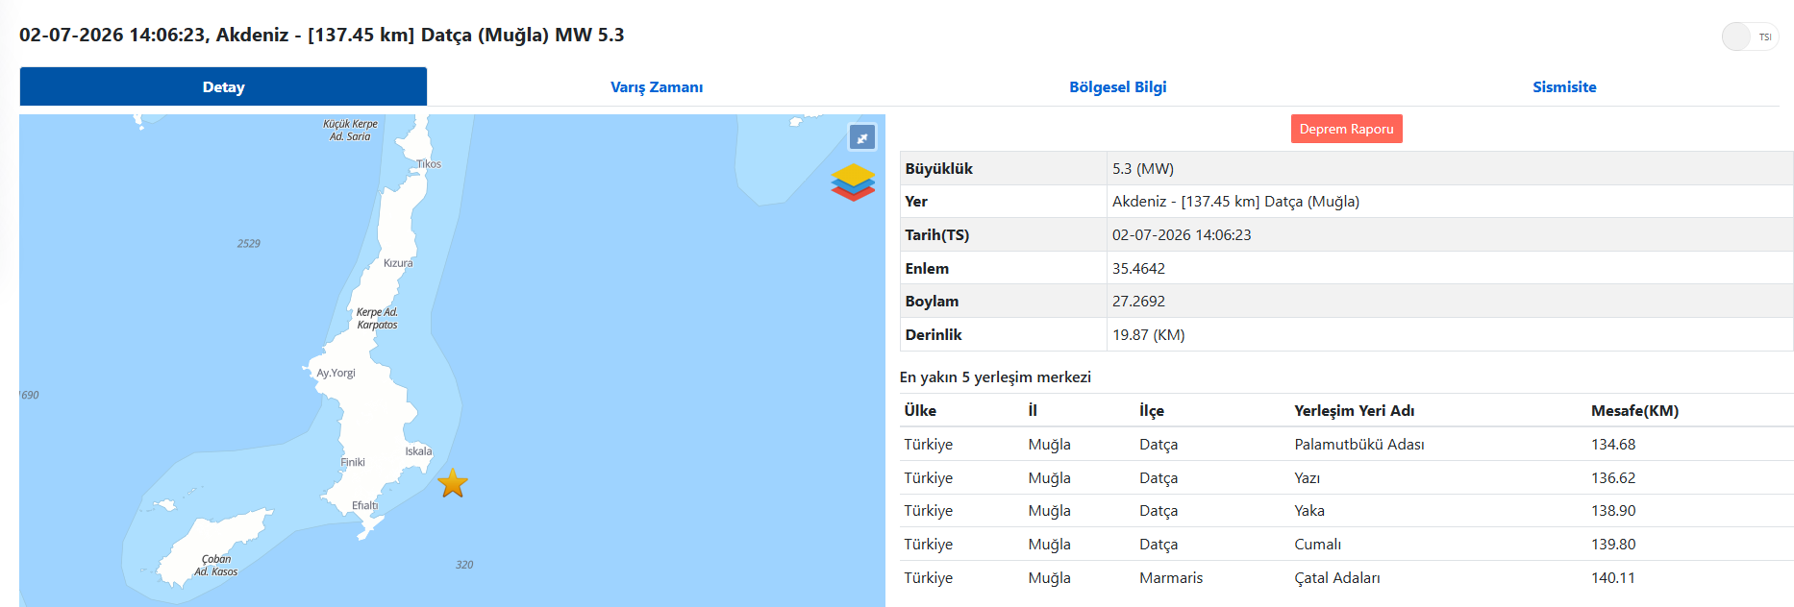
Task: Click the Küçük Kerpe Ad. Saria label
Action: [x=350, y=131]
